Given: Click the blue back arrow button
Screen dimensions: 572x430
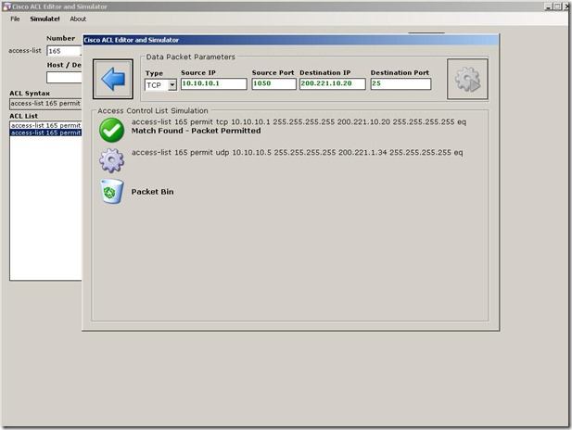Looking at the screenshot, I should pos(113,79).
